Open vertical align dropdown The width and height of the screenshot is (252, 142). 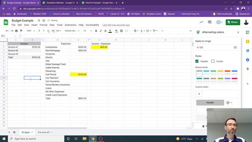click(143, 31)
